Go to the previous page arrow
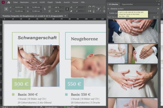The height and width of the screenshot is (108, 163). (15, 107)
